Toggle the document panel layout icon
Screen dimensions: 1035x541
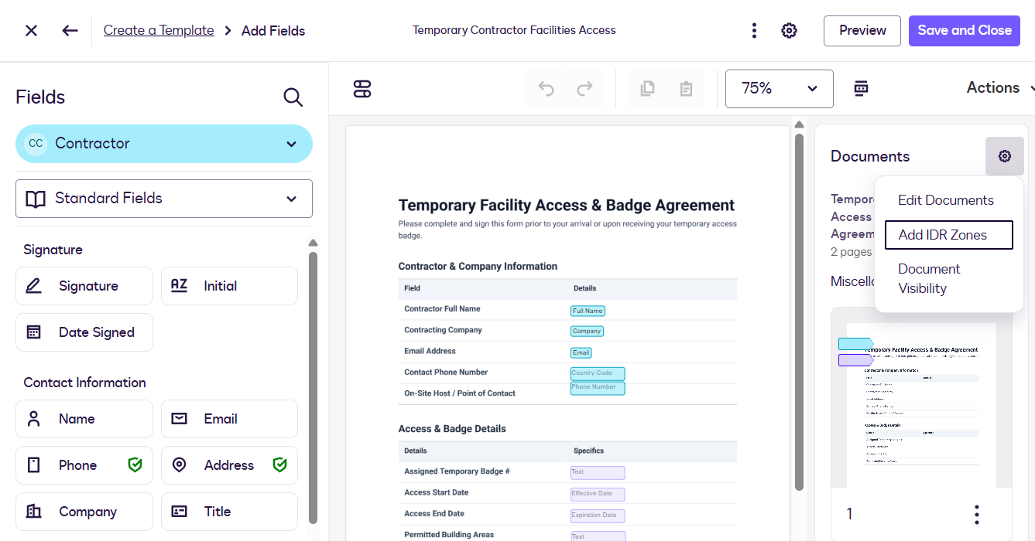point(861,88)
